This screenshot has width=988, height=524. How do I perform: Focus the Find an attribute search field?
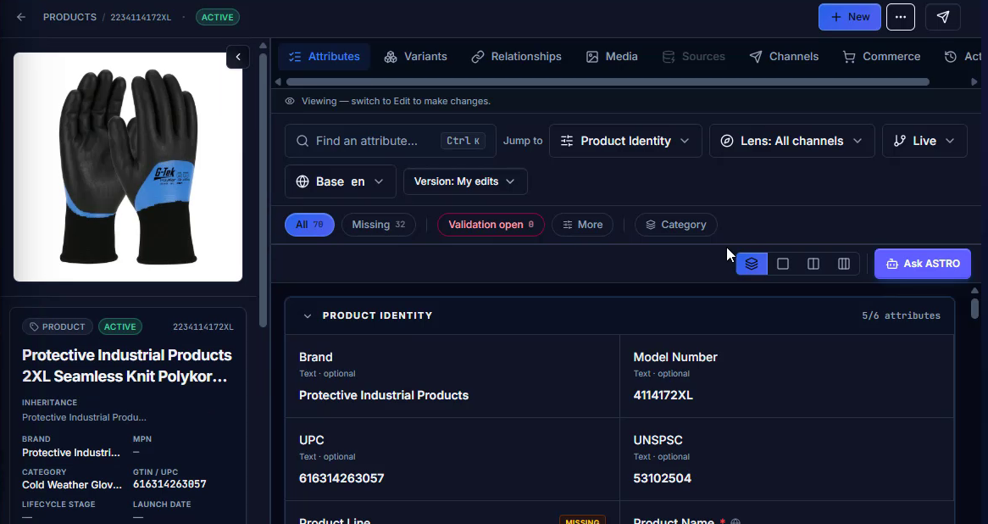pos(390,141)
